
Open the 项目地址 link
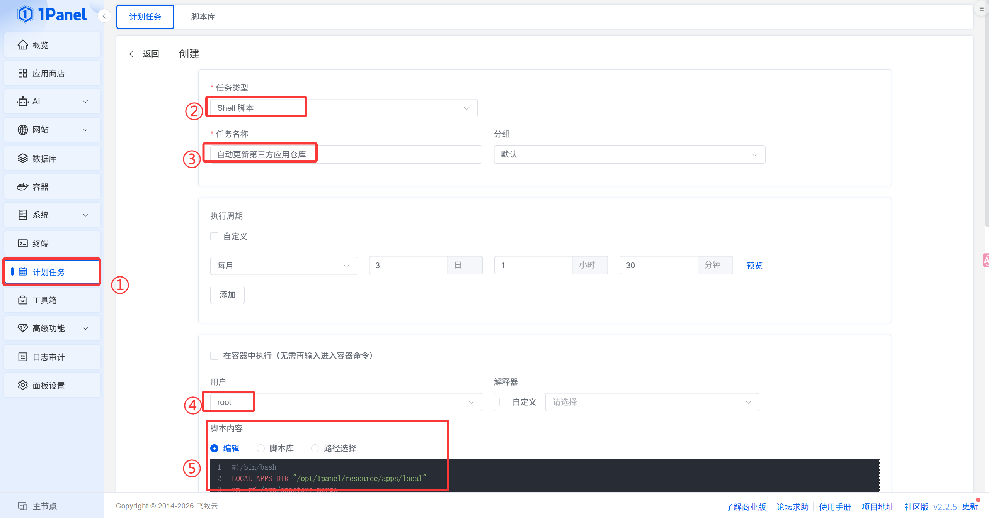coord(878,506)
